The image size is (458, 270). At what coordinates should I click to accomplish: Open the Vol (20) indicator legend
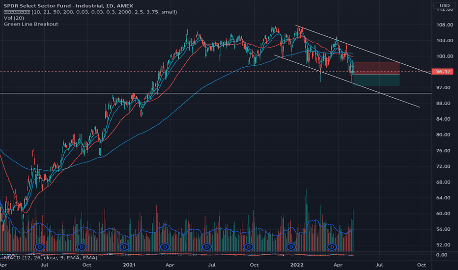point(14,18)
